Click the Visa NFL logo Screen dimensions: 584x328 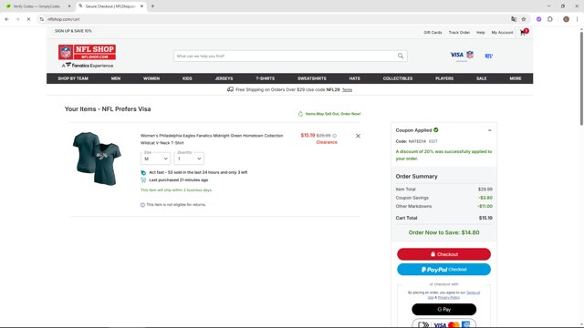462,55
